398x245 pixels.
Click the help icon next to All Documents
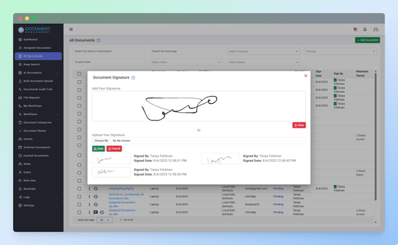point(98,40)
